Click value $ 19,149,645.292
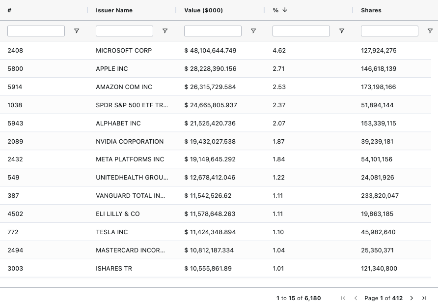This screenshot has height=308, width=438. click(210, 159)
